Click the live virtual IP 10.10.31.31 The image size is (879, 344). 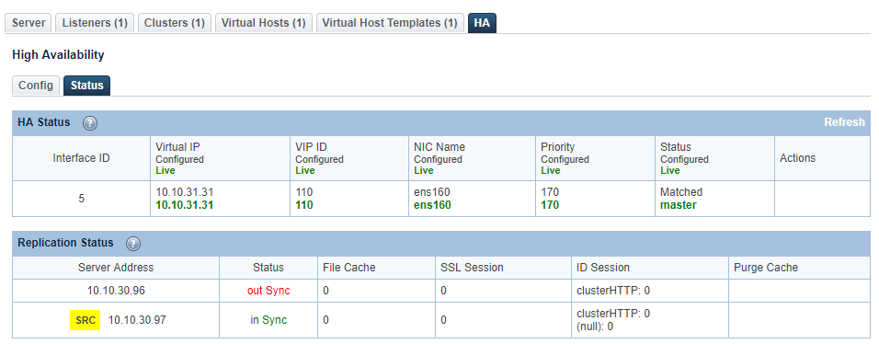click(x=185, y=205)
